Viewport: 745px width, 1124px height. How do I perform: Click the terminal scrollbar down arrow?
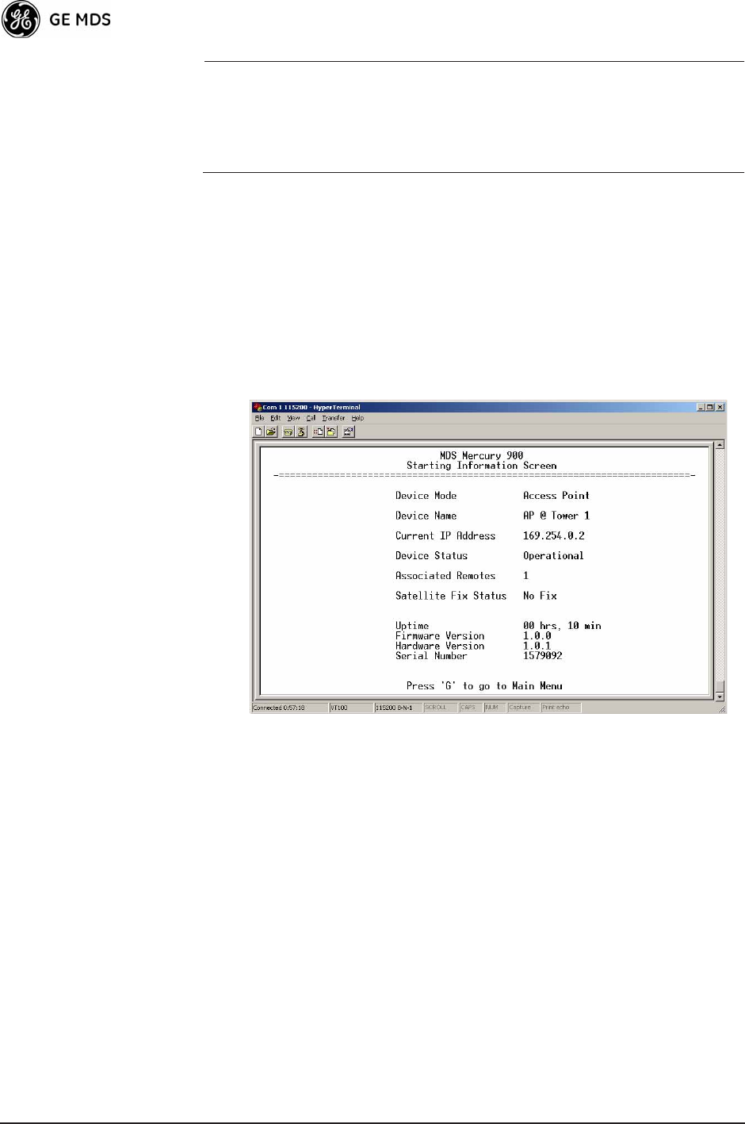(x=720, y=696)
